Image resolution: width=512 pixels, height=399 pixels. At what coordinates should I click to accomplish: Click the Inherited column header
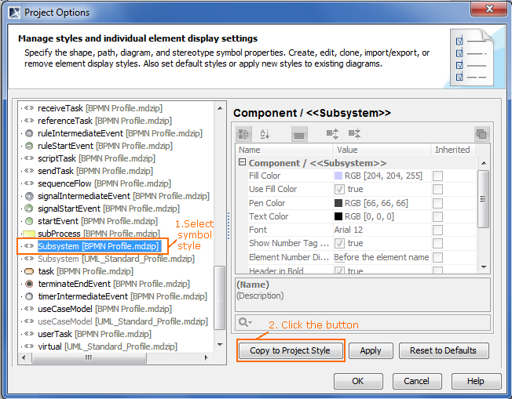pos(452,150)
